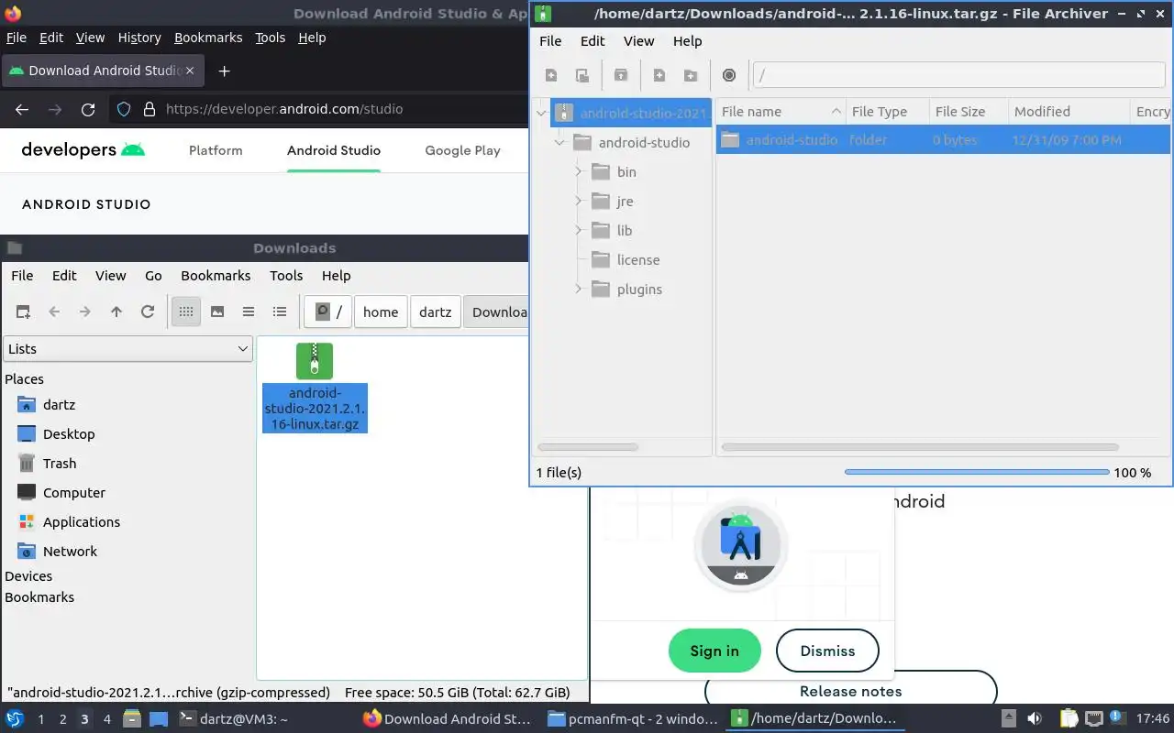Click the Dismiss button
This screenshot has width=1174, height=733.
[x=827, y=651]
